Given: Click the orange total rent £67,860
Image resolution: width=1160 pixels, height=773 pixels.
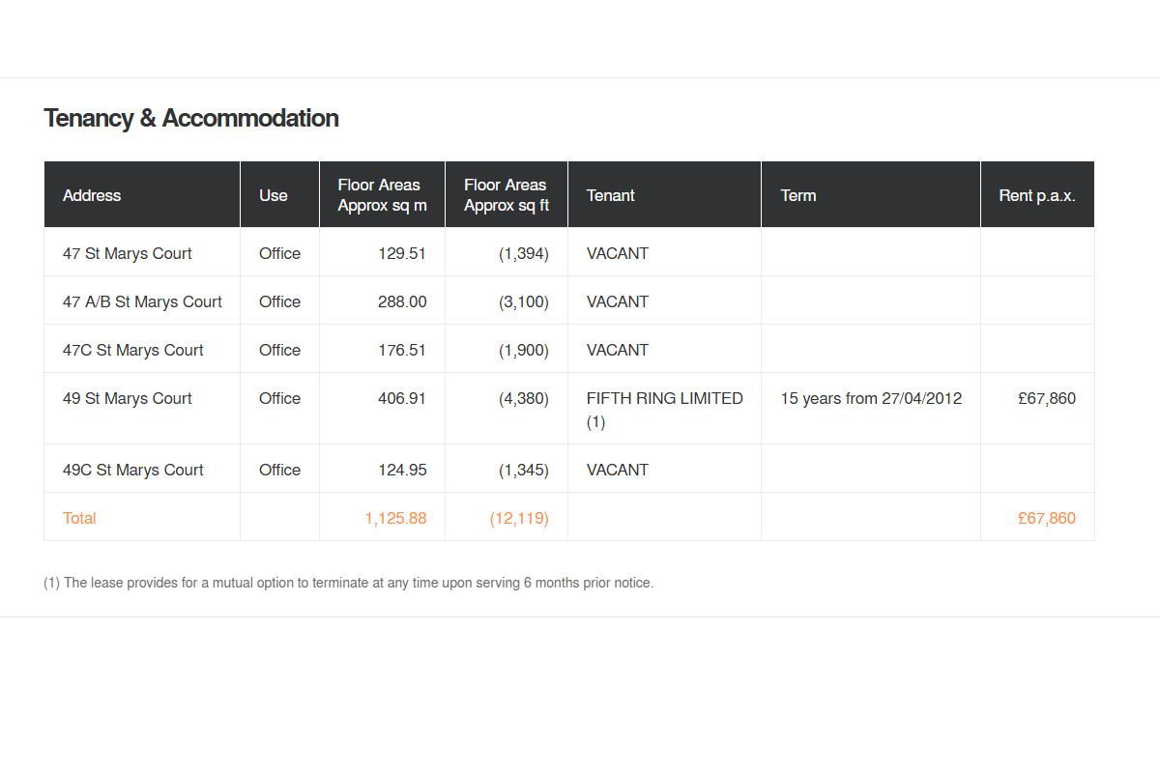Looking at the screenshot, I should click(x=1047, y=518).
